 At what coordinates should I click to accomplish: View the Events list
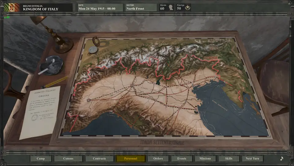(x=182, y=159)
